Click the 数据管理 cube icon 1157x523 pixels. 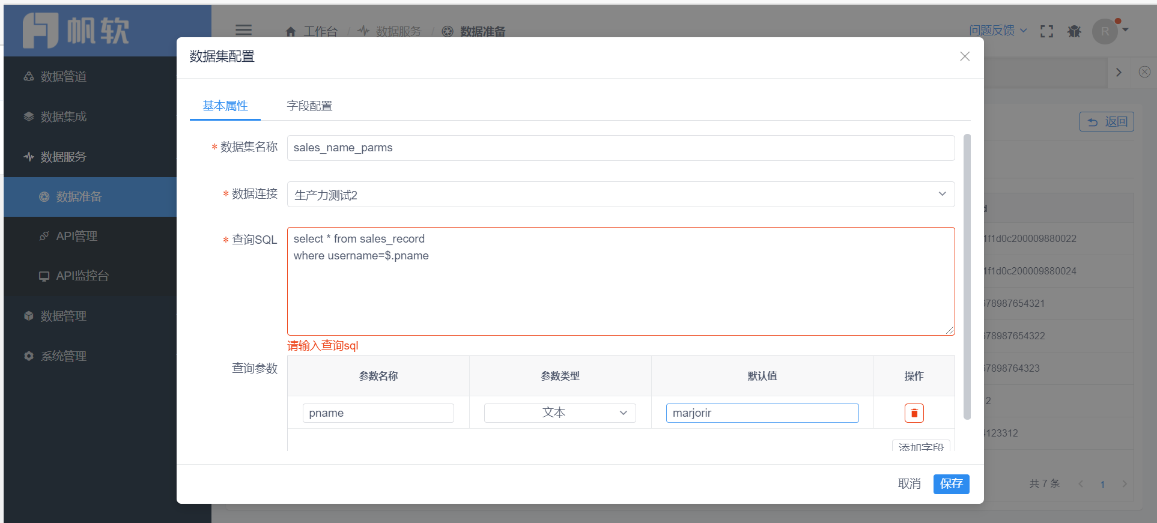pyautogui.click(x=28, y=316)
